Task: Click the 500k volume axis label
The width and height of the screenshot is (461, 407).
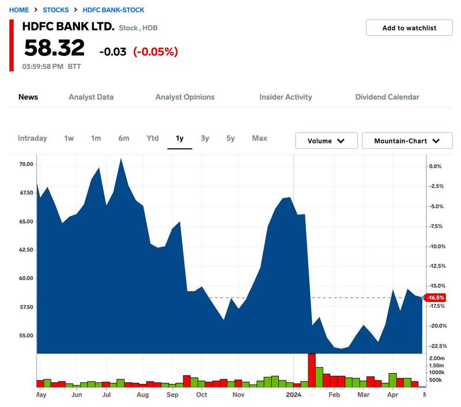Action: (x=435, y=380)
